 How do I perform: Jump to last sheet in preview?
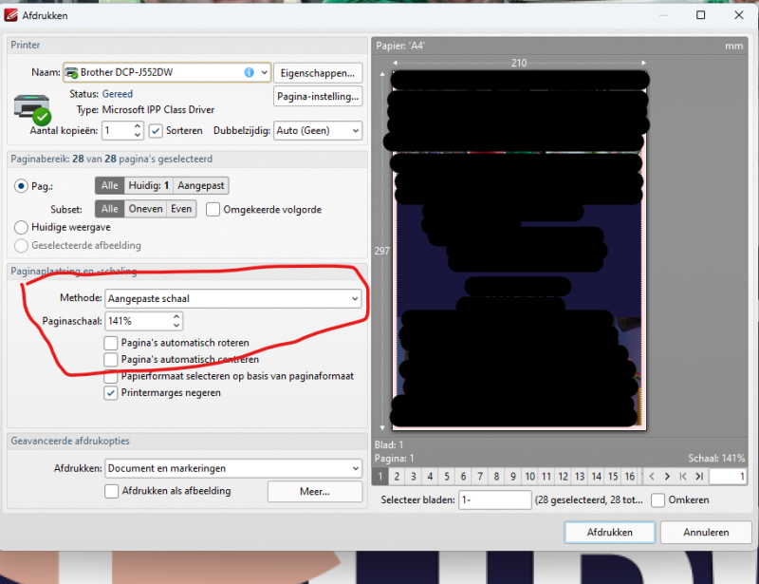pos(699,476)
